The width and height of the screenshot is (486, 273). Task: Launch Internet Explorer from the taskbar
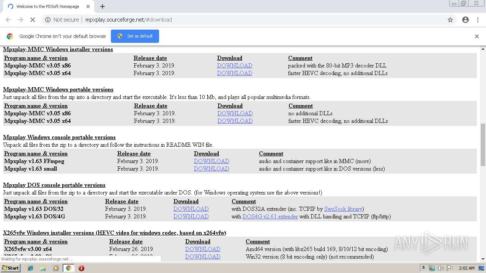pyautogui.click(x=31, y=268)
